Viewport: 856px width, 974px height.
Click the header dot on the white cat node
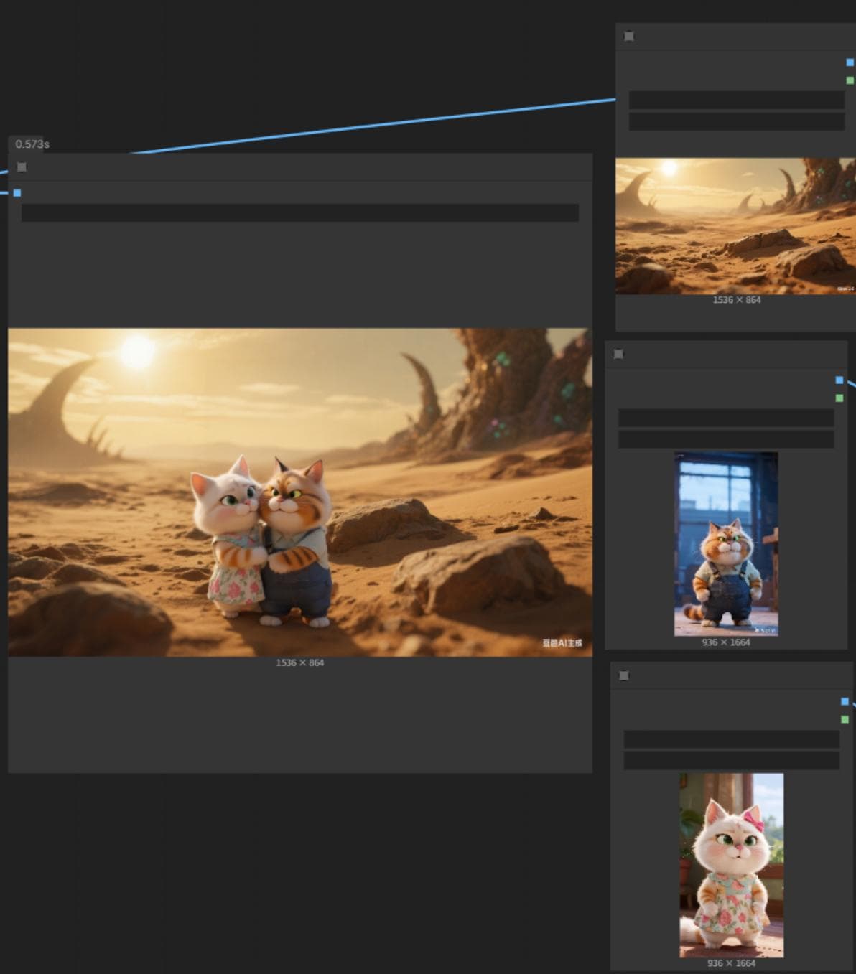coord(624,675)
